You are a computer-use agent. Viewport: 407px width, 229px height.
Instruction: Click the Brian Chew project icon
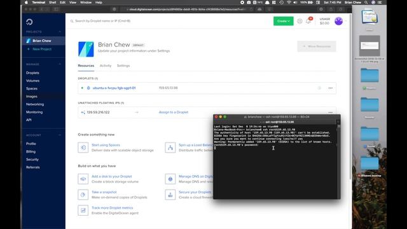(86, 49)
